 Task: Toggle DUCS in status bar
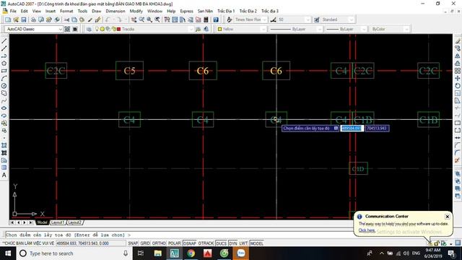pos(222,243)
